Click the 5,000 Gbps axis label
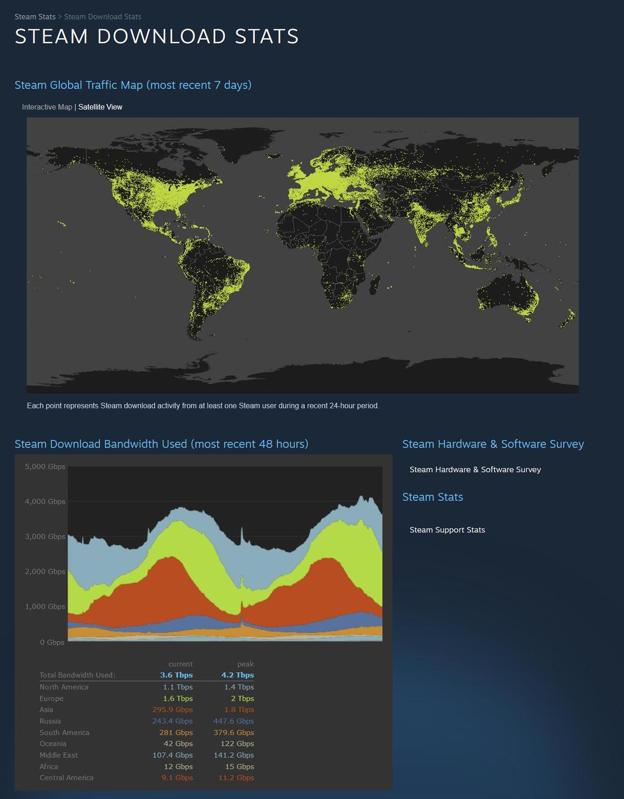Image resolution: width=624 pixels, height=799 pixels. pyautogui.click(x=45, y=466)
